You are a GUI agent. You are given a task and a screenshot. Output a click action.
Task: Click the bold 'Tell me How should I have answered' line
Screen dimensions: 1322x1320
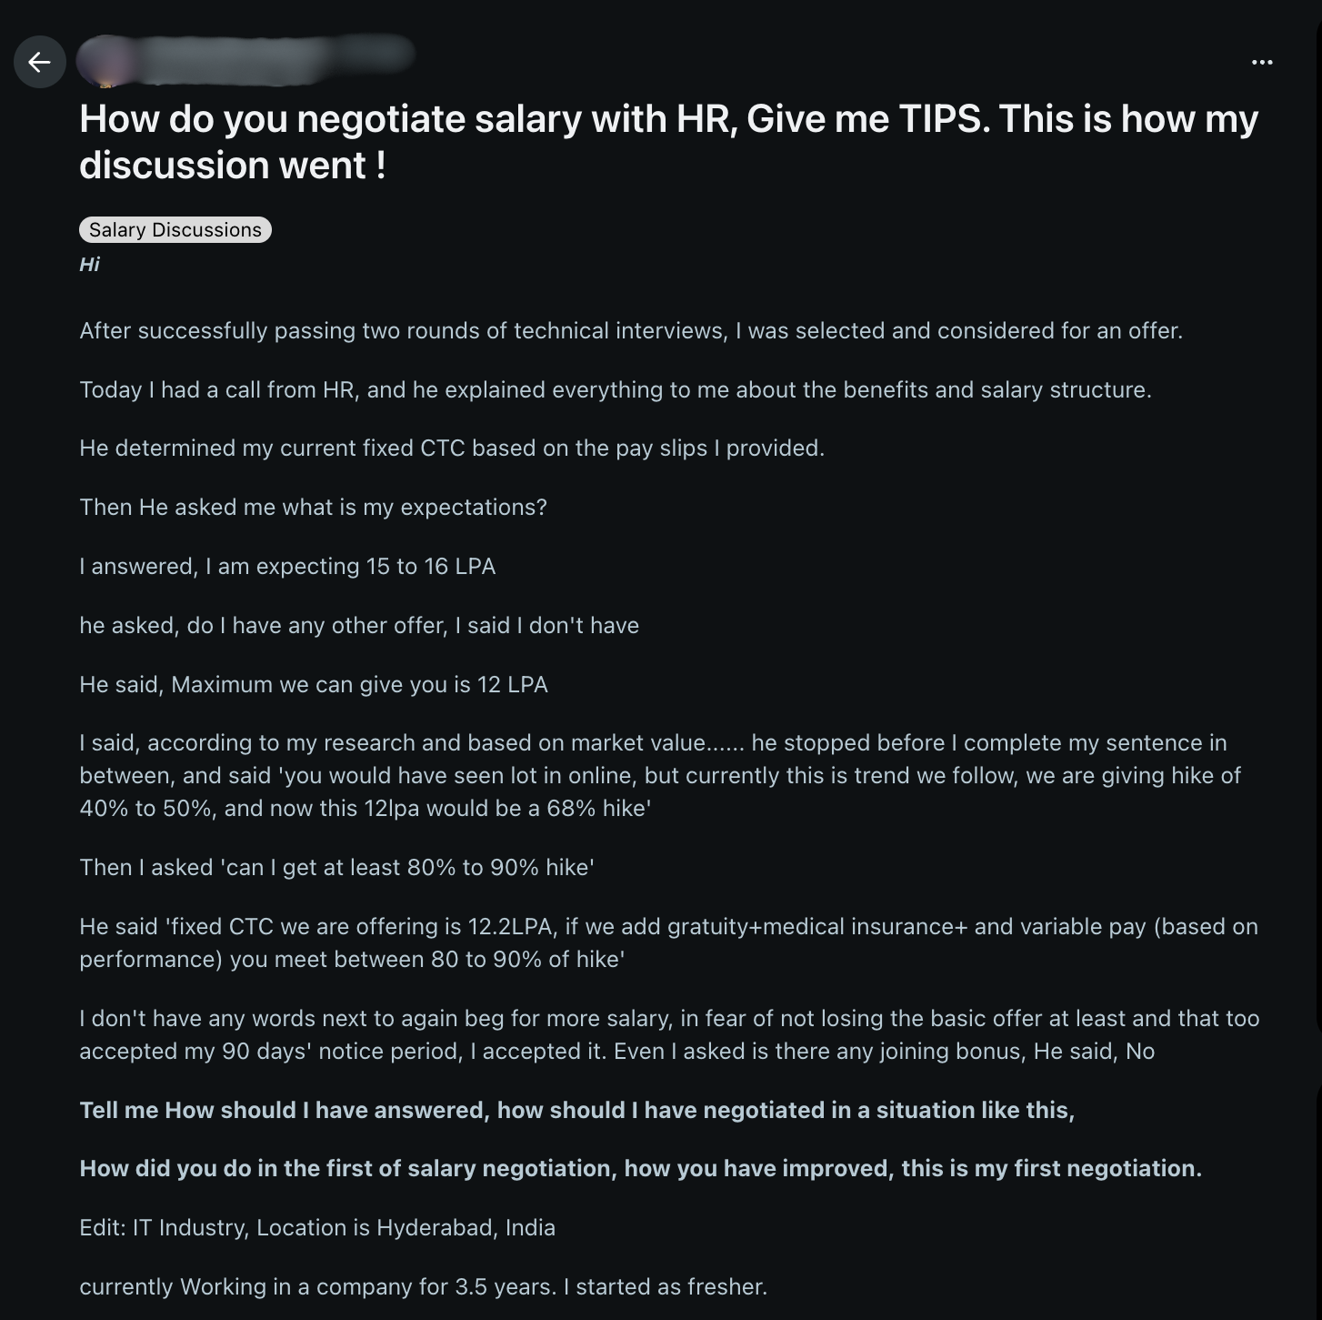click(576, 1110)
